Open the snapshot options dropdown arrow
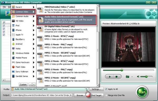The height and width of the screenshot is (101, 158). [x=132, y=77]
